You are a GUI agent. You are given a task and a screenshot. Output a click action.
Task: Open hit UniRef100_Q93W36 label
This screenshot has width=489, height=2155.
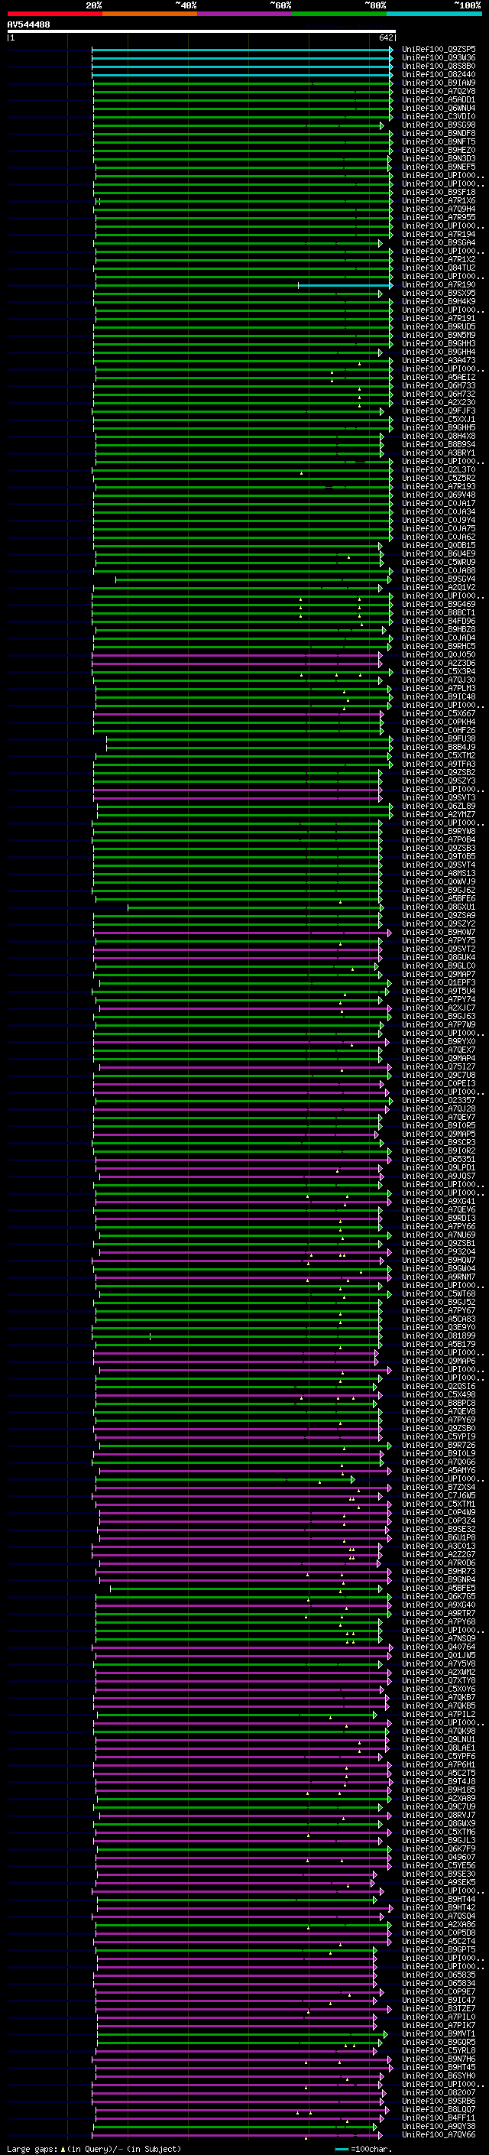[439, 58]
